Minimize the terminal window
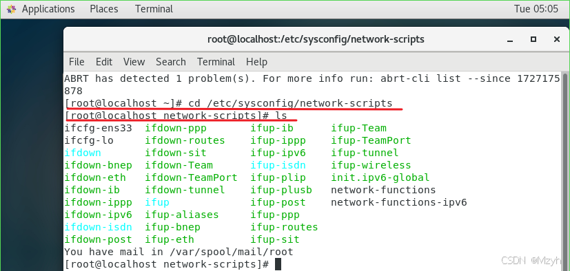 tap(511, 39)
